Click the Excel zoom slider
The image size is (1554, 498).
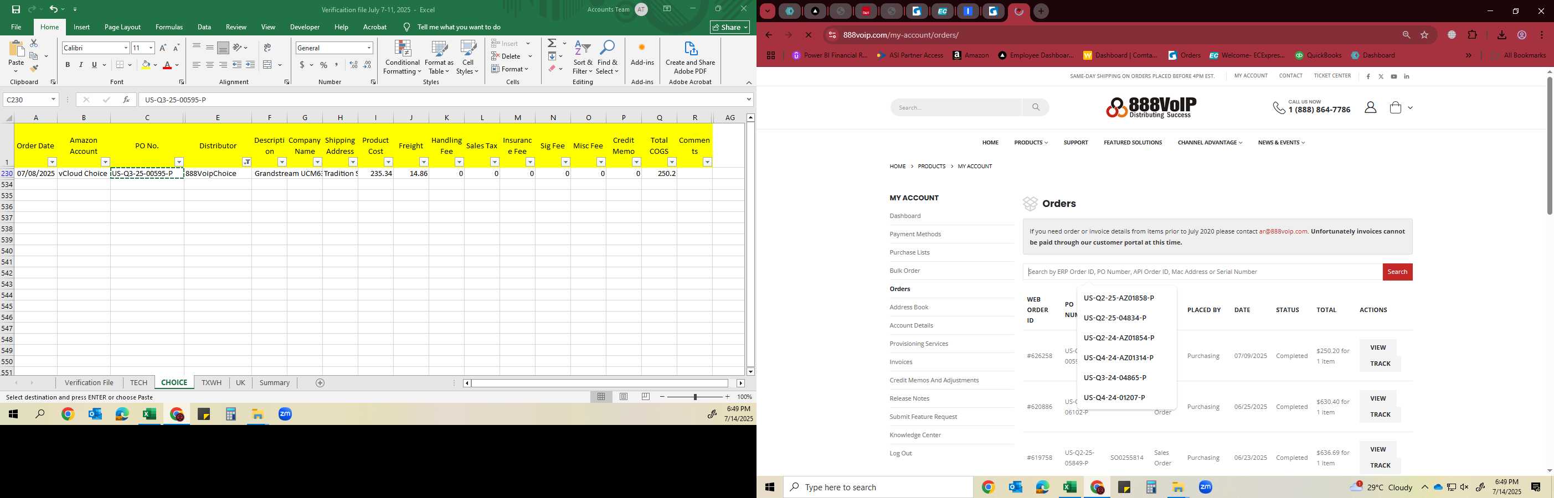[x=695, y=397]
